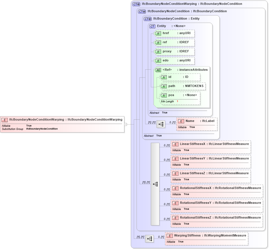Click the A icon of the ref attribute
Viewport: 269px width, 249px height.
coord(158,42)
